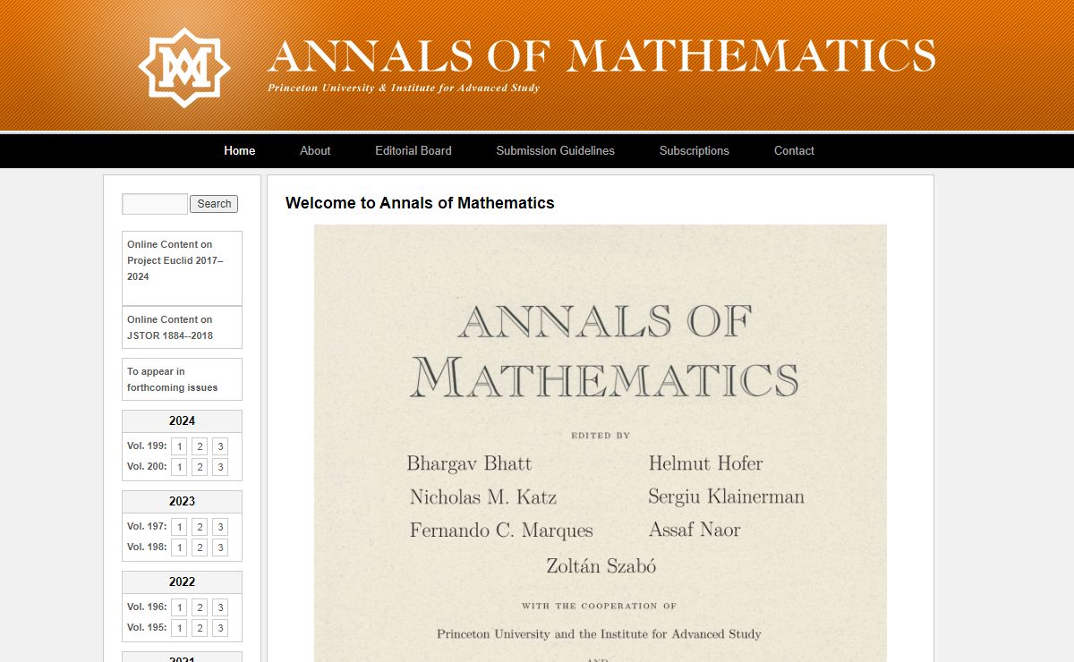Open Vol. 199 issue 2
The width and height of the screenshot is (1074, 662).
tap(200, 446)
